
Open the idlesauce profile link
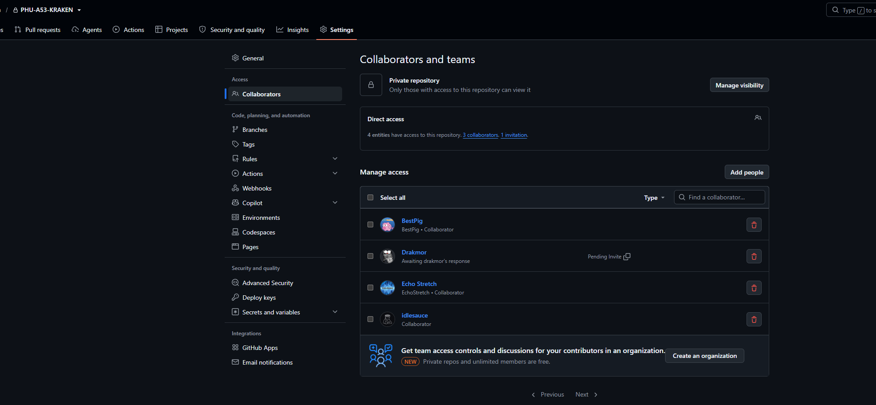click(415, 315)
